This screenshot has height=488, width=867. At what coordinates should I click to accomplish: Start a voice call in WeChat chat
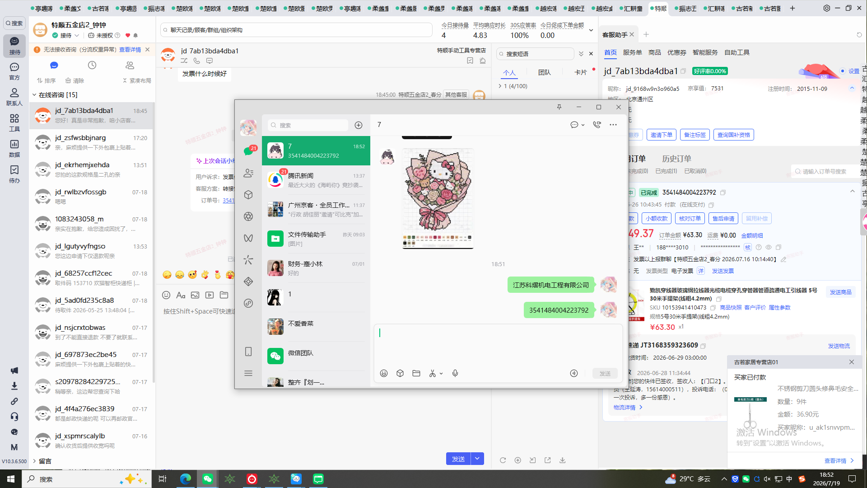click(x=597, y=125)
